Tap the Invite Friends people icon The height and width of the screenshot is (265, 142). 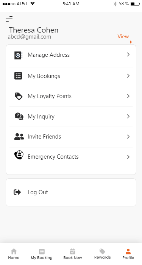point(19,137)
